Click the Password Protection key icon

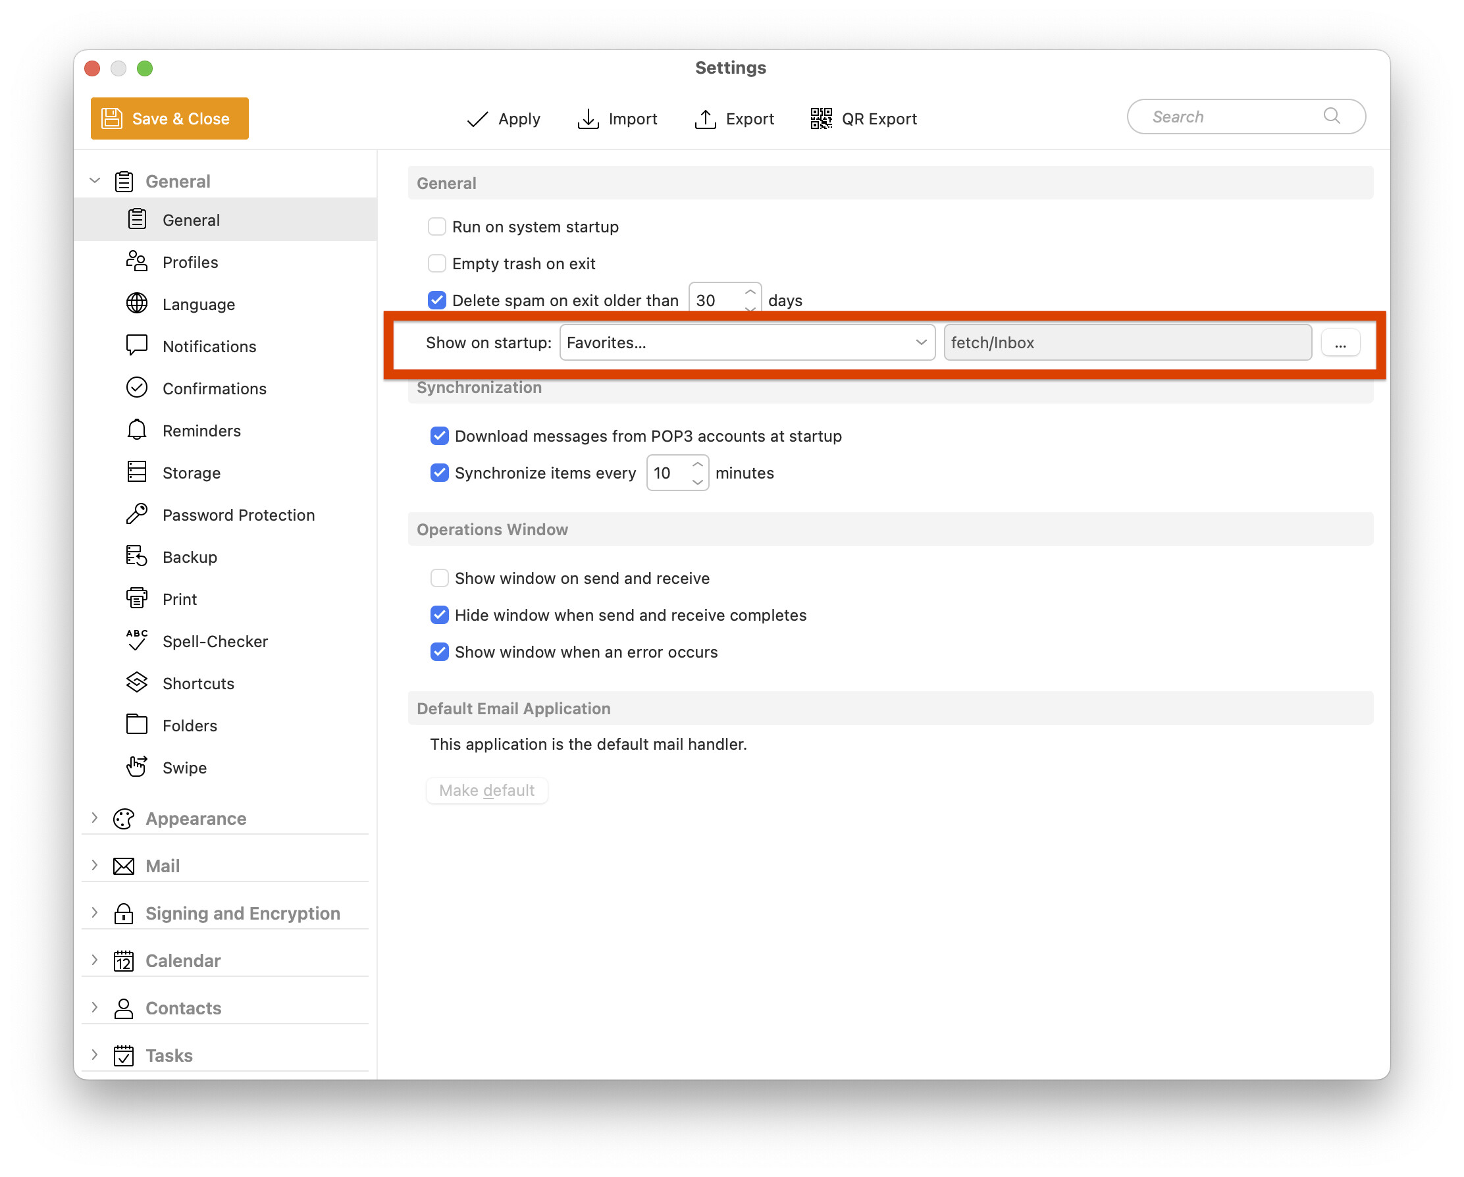(136, 514)
